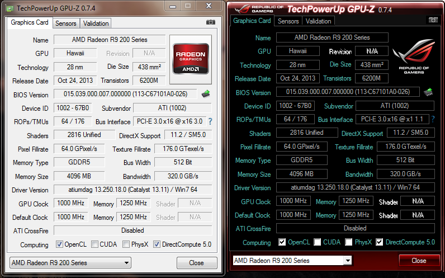445x278 pixels.
Task: Click '512 Bit' bus width in ROG window
Action: click(x=406, y=160)
